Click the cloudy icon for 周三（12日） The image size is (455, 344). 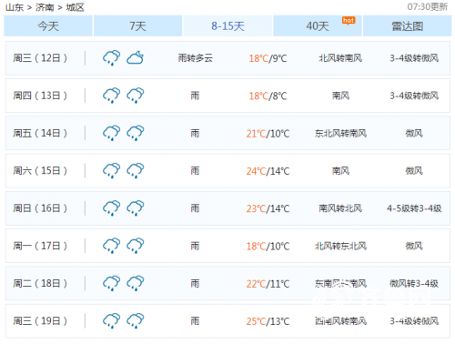point(136,58)
